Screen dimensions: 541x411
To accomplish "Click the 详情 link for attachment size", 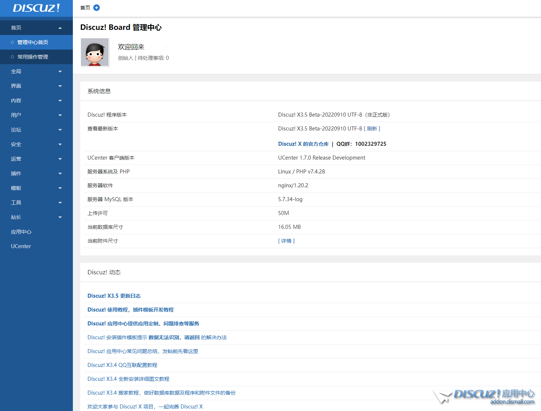I will click(x=286, y=241).
